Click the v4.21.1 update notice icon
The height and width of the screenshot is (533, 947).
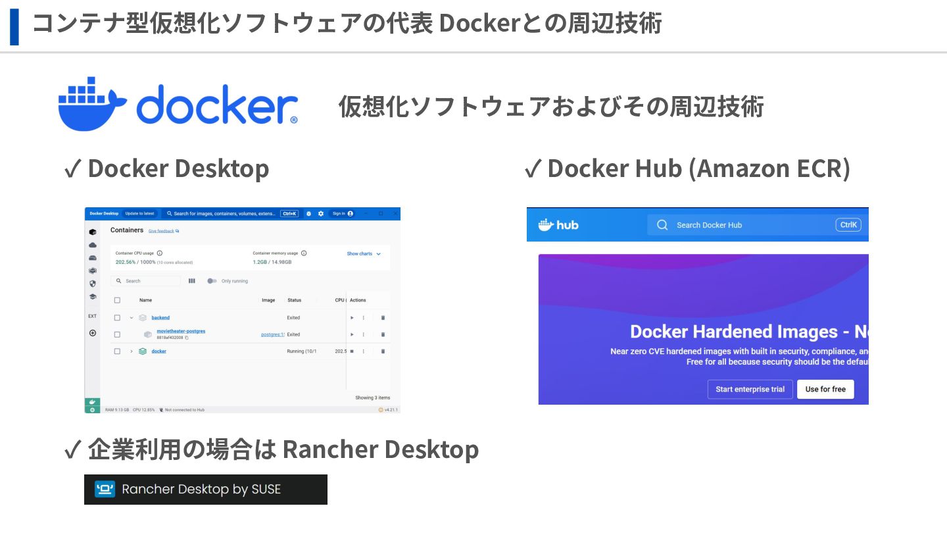[381, 410]
